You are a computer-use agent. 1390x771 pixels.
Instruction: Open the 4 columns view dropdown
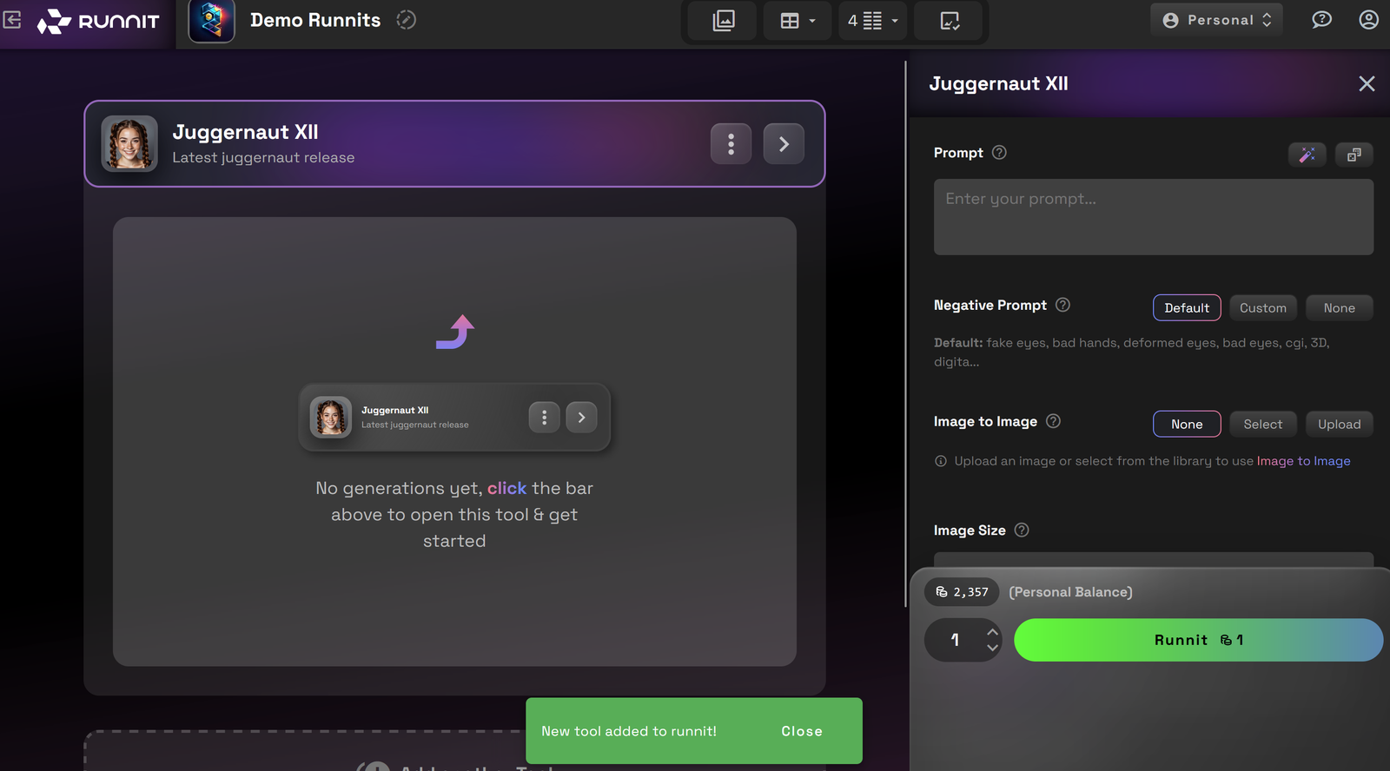(x=872, y=21)
